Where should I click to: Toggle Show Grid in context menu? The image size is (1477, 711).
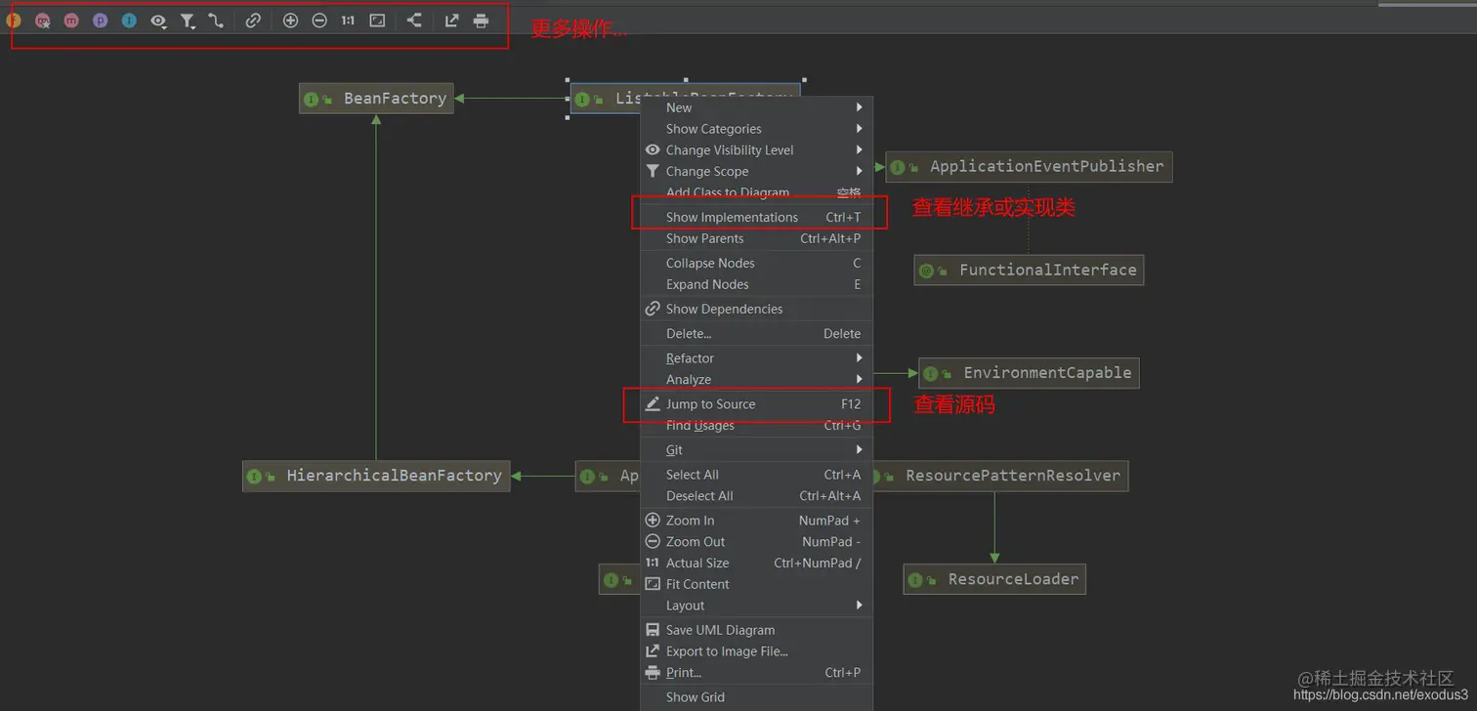tap(756, 697)
